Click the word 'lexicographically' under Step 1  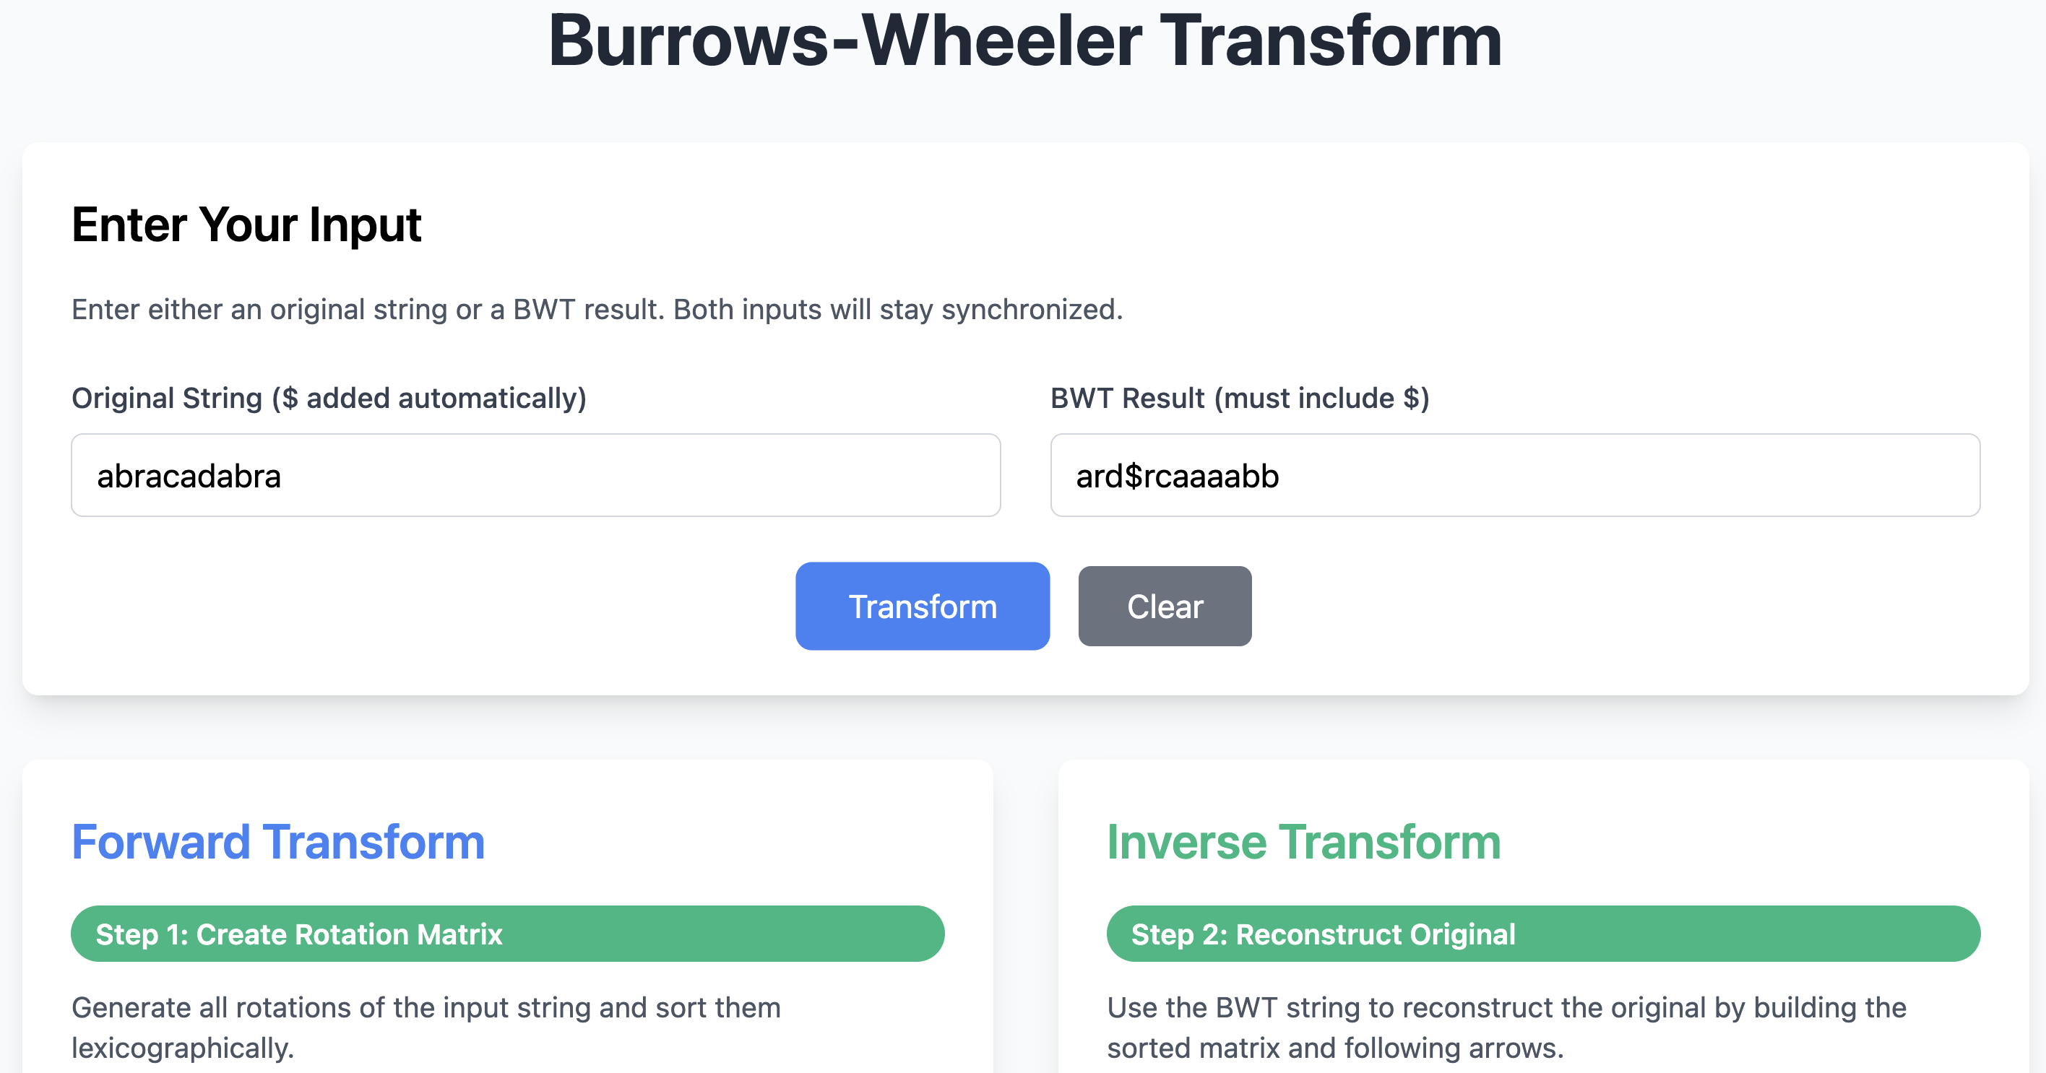click(182, 1048)
